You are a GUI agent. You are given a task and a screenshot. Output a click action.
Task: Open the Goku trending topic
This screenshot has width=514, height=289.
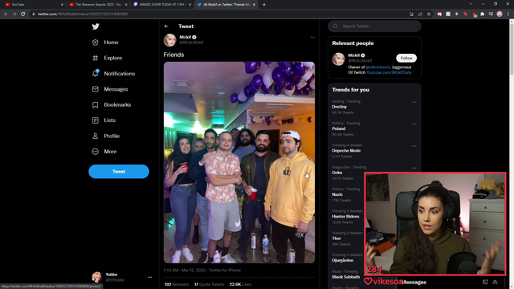click(337, 173)
